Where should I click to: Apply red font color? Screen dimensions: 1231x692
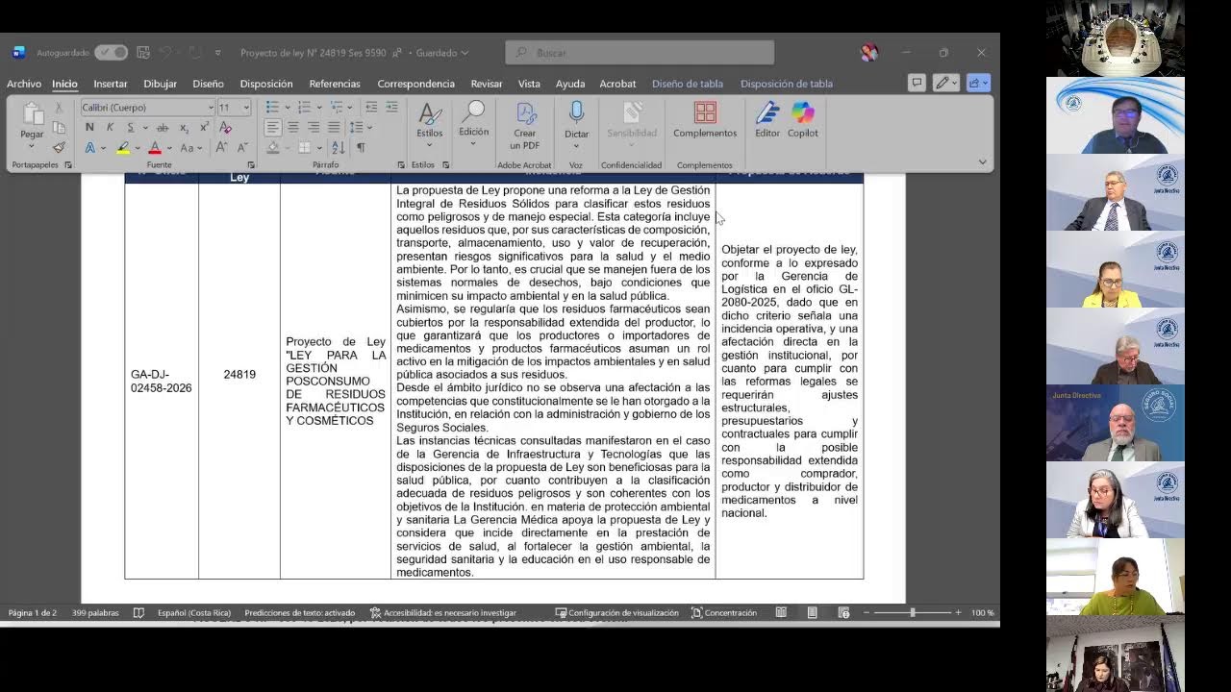coord(154,148)
